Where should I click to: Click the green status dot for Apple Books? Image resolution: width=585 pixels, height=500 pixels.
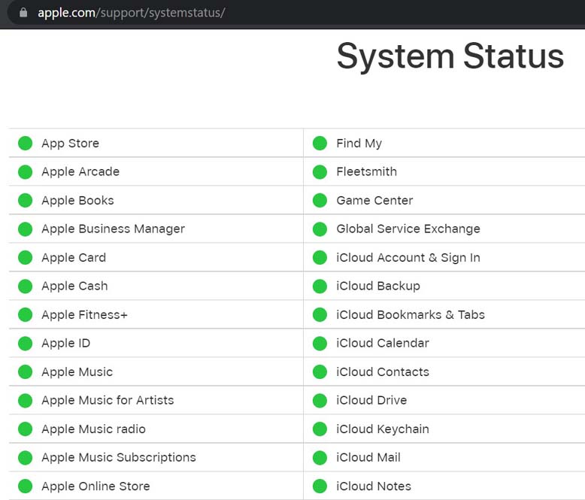point(26,200)
